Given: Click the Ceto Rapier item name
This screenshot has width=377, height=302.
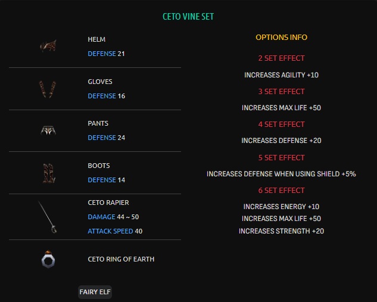Looking at the screenshot, I should tap(108, 203).
